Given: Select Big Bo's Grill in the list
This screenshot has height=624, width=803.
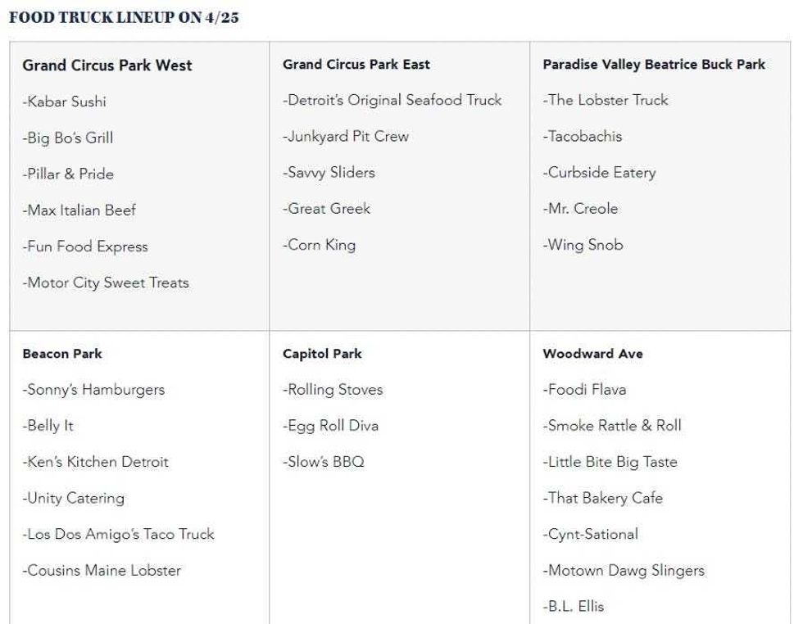Looking at the screenshot, I should click(67, 138).
